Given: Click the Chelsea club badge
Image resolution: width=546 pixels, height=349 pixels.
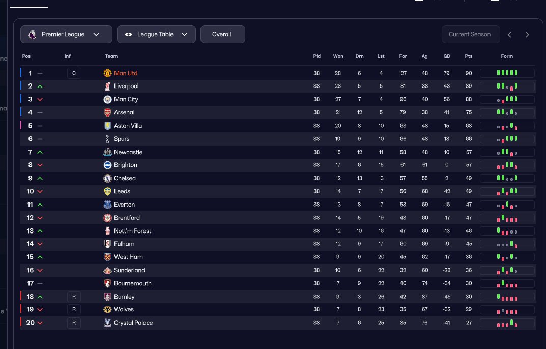Looking at the screenshot, I should (x=107, y=178).
